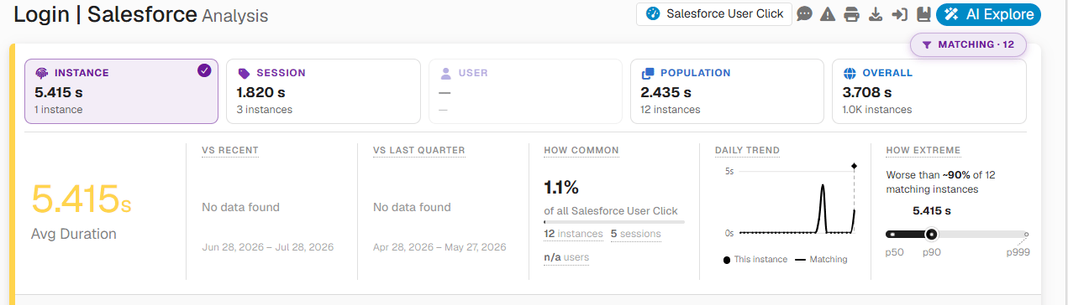Open the n/a users link
1068x305 pixels.
(x=566, y=257)
